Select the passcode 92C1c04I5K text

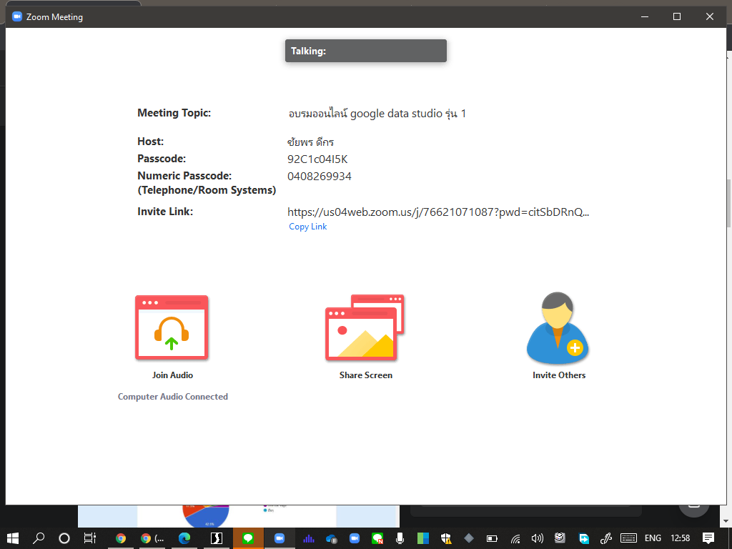pyautogui.click(x=317, y=159)
